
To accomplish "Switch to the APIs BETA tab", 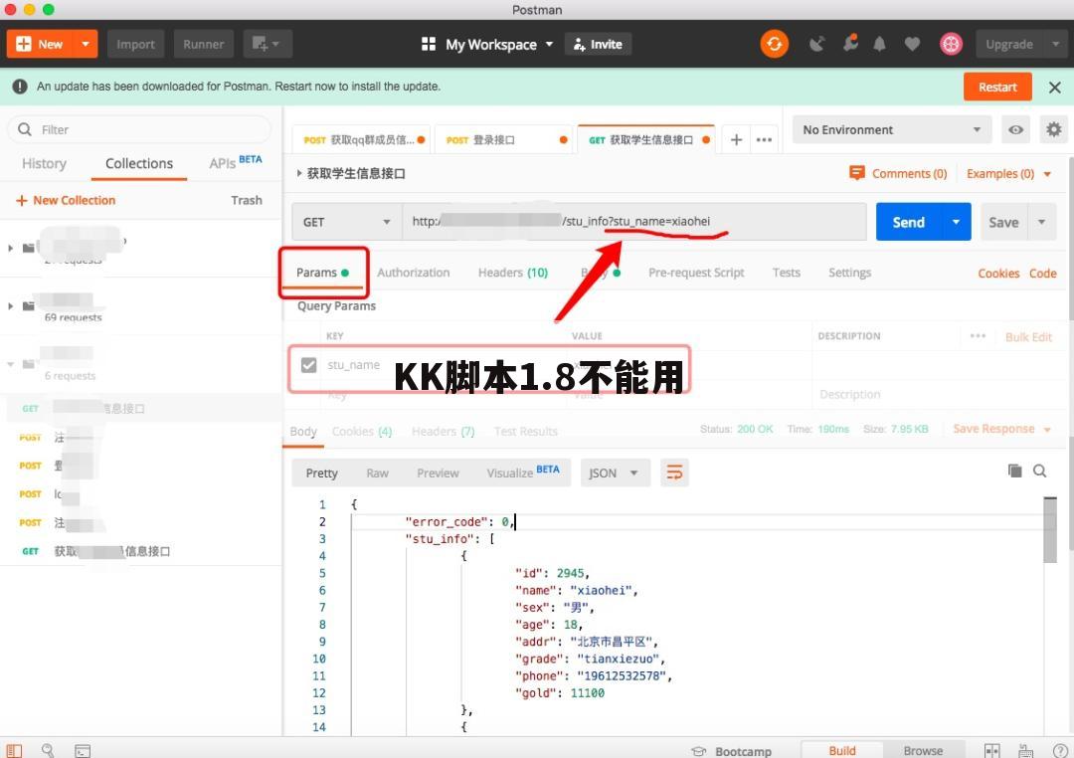I will coord(236,162).
